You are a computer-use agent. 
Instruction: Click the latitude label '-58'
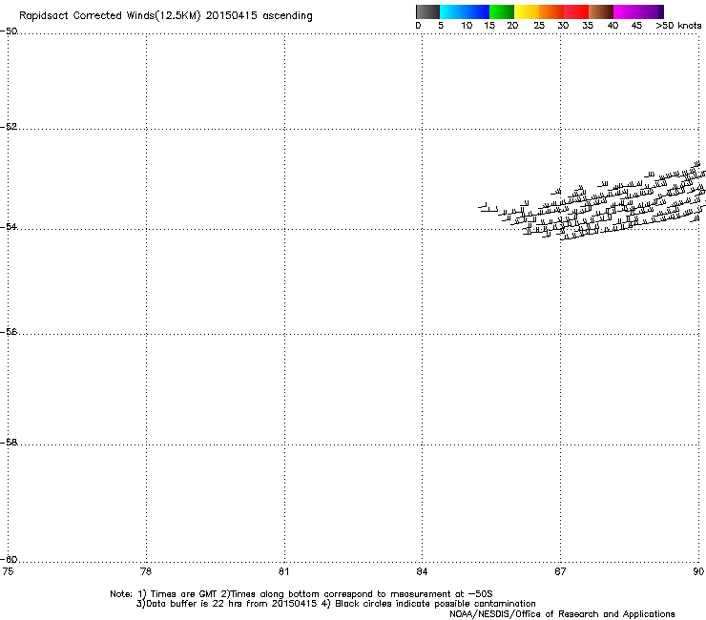pos(9,443)
